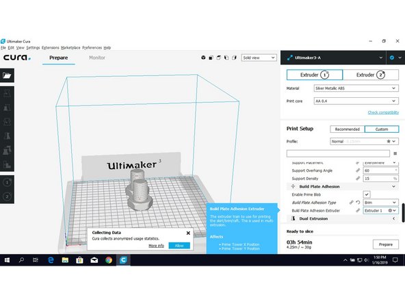Select the Mirror tool in left toolbar
The width and height of the screenshot is (405, 304).
[x=7, y=136]
